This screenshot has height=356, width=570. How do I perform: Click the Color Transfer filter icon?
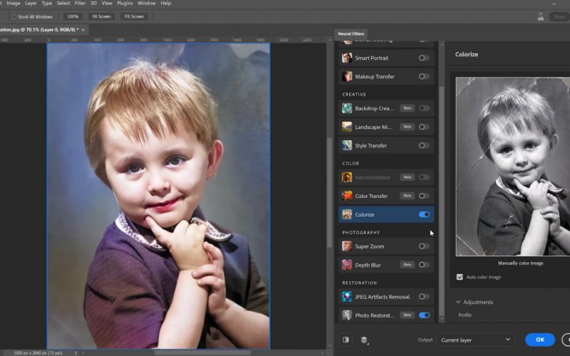(x=347, y=196)
